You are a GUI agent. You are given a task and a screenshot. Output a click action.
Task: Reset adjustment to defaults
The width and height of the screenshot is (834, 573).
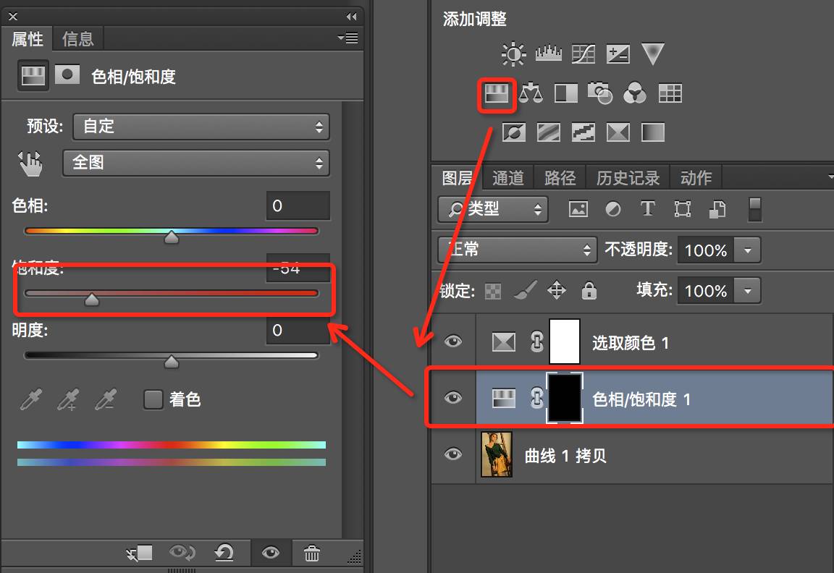coord(224,553)
